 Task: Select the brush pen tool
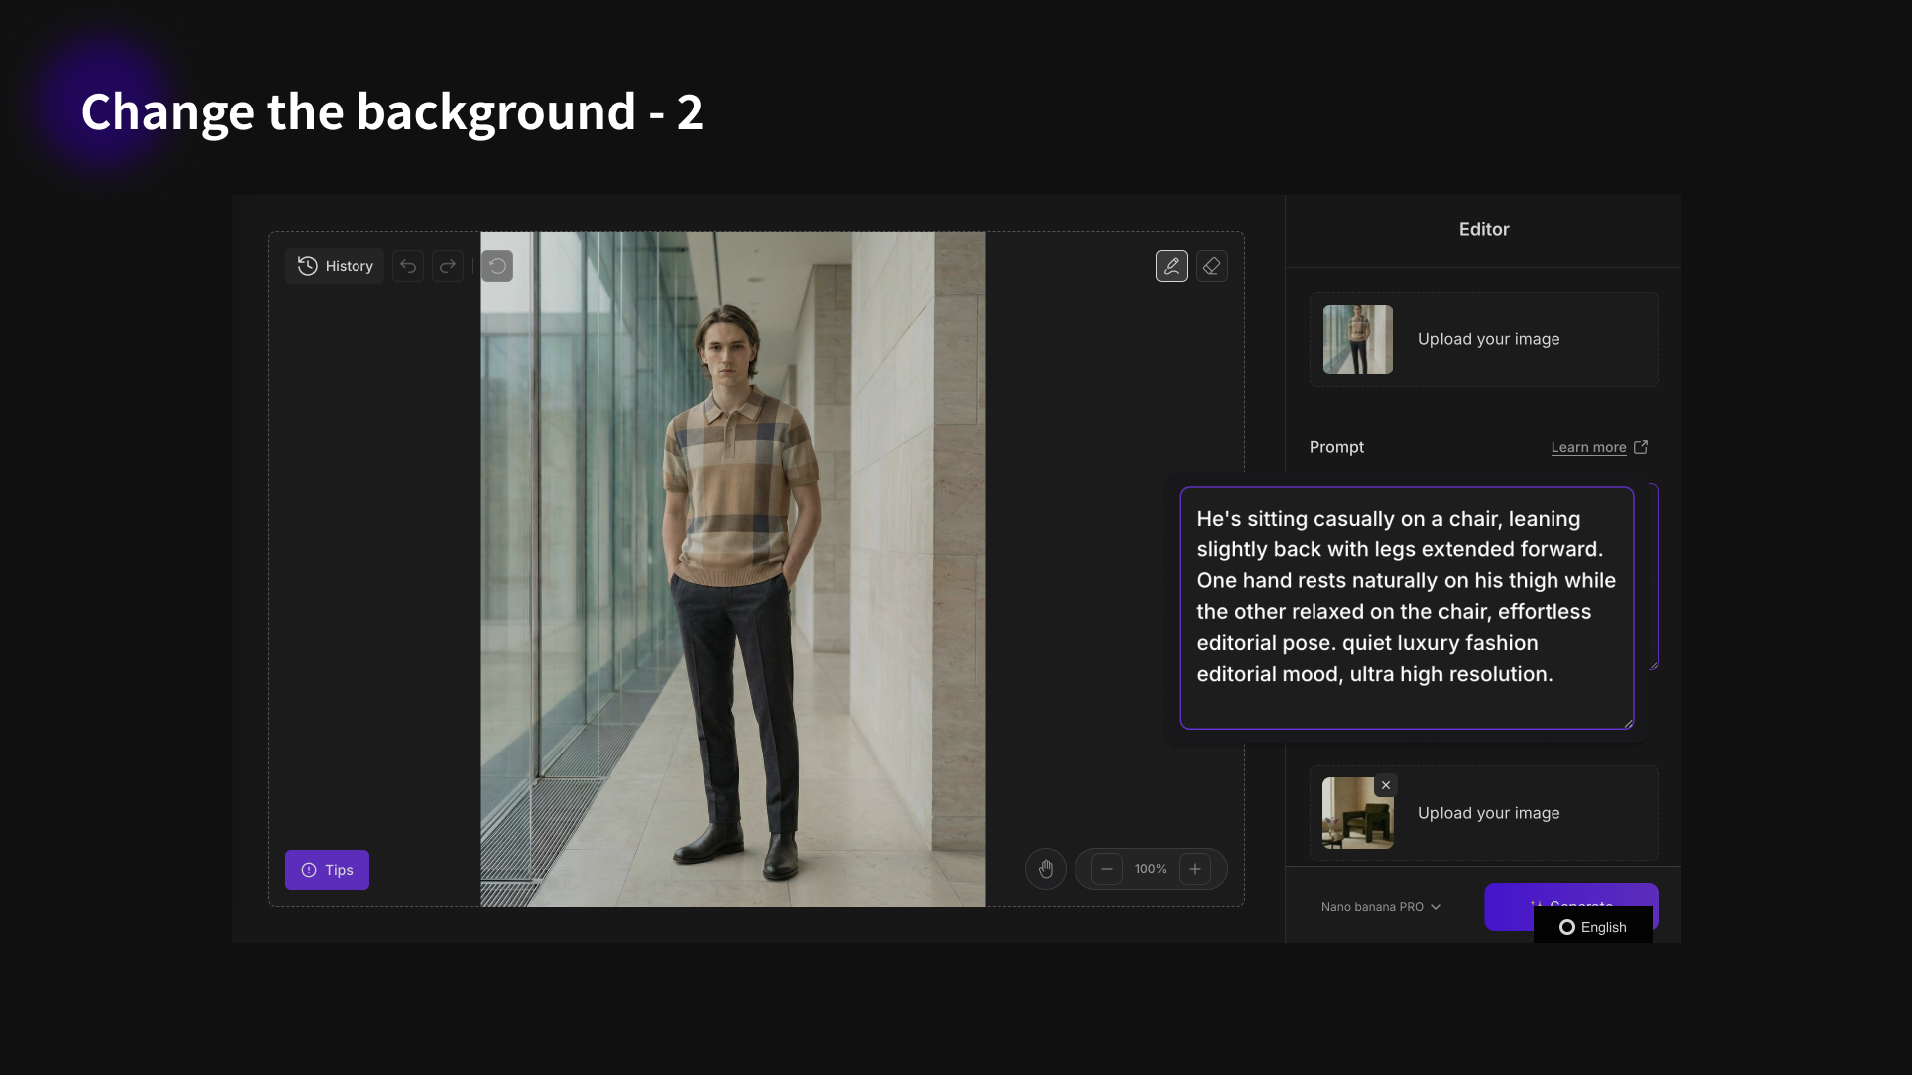pos(1172,266)
